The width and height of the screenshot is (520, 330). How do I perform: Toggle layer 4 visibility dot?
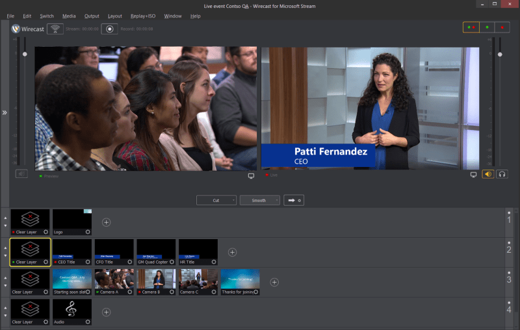point(509,303)
